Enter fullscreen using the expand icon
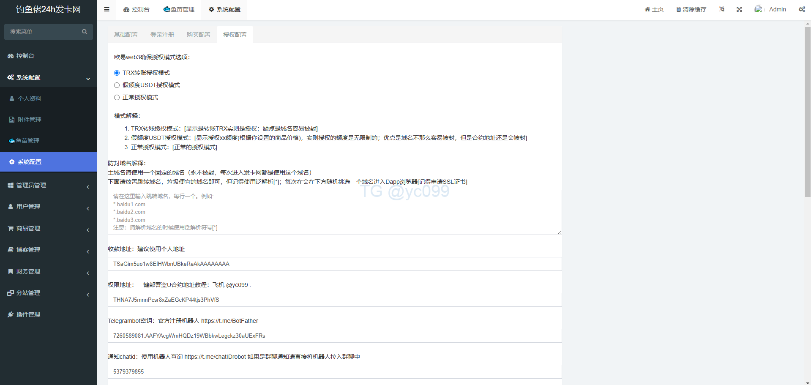This screenshot has width=811, height=385. pos(739,9)
